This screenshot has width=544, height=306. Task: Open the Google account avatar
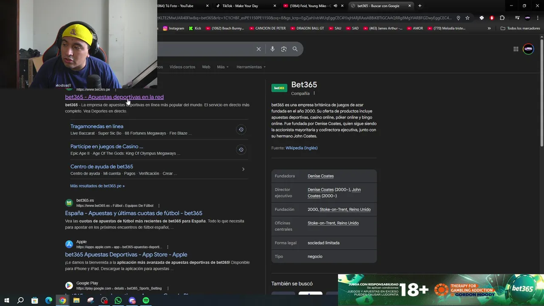(x=528, y=49)
